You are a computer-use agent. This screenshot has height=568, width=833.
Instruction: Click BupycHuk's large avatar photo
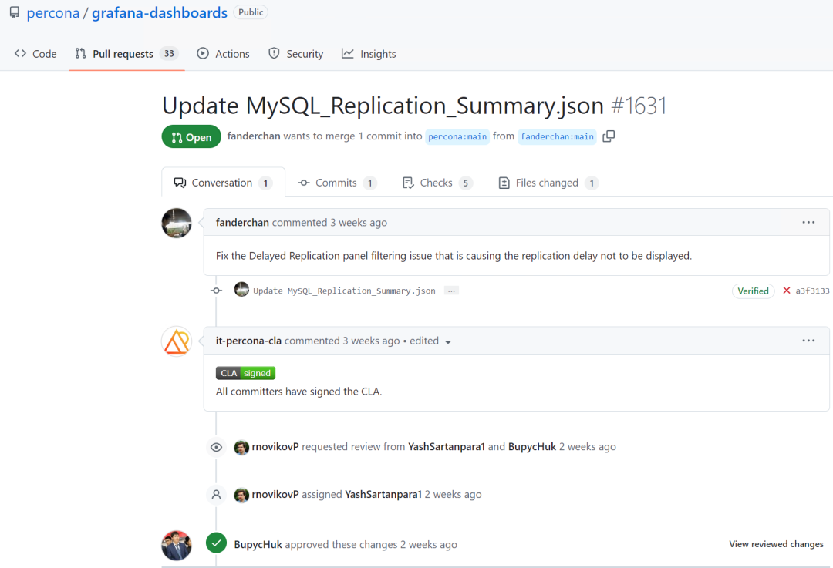click(177, 545)
